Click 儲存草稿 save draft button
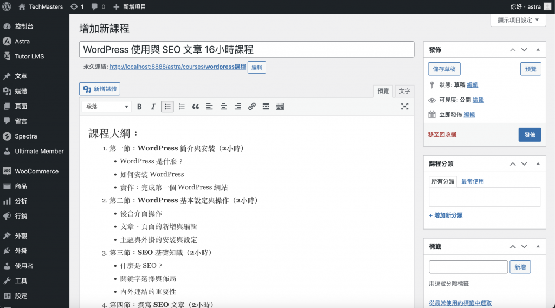Screen dimensions: 555x308 click(x=444, y=69)
